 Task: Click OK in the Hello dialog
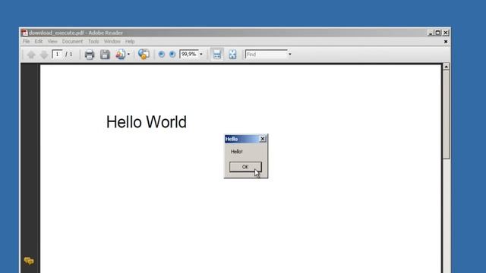point(245,167)
